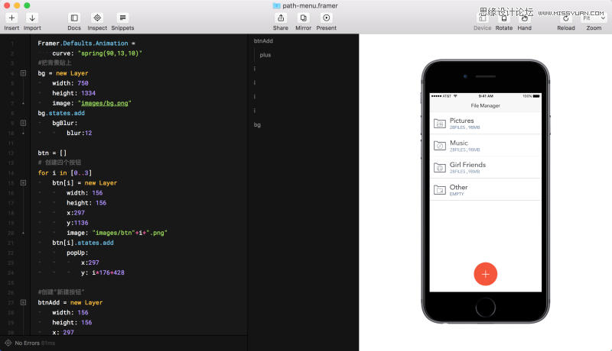Screen dimensions: 612x351
Task: Collapse the btnAdd code fold marker
Action: (x=23, y=302)
